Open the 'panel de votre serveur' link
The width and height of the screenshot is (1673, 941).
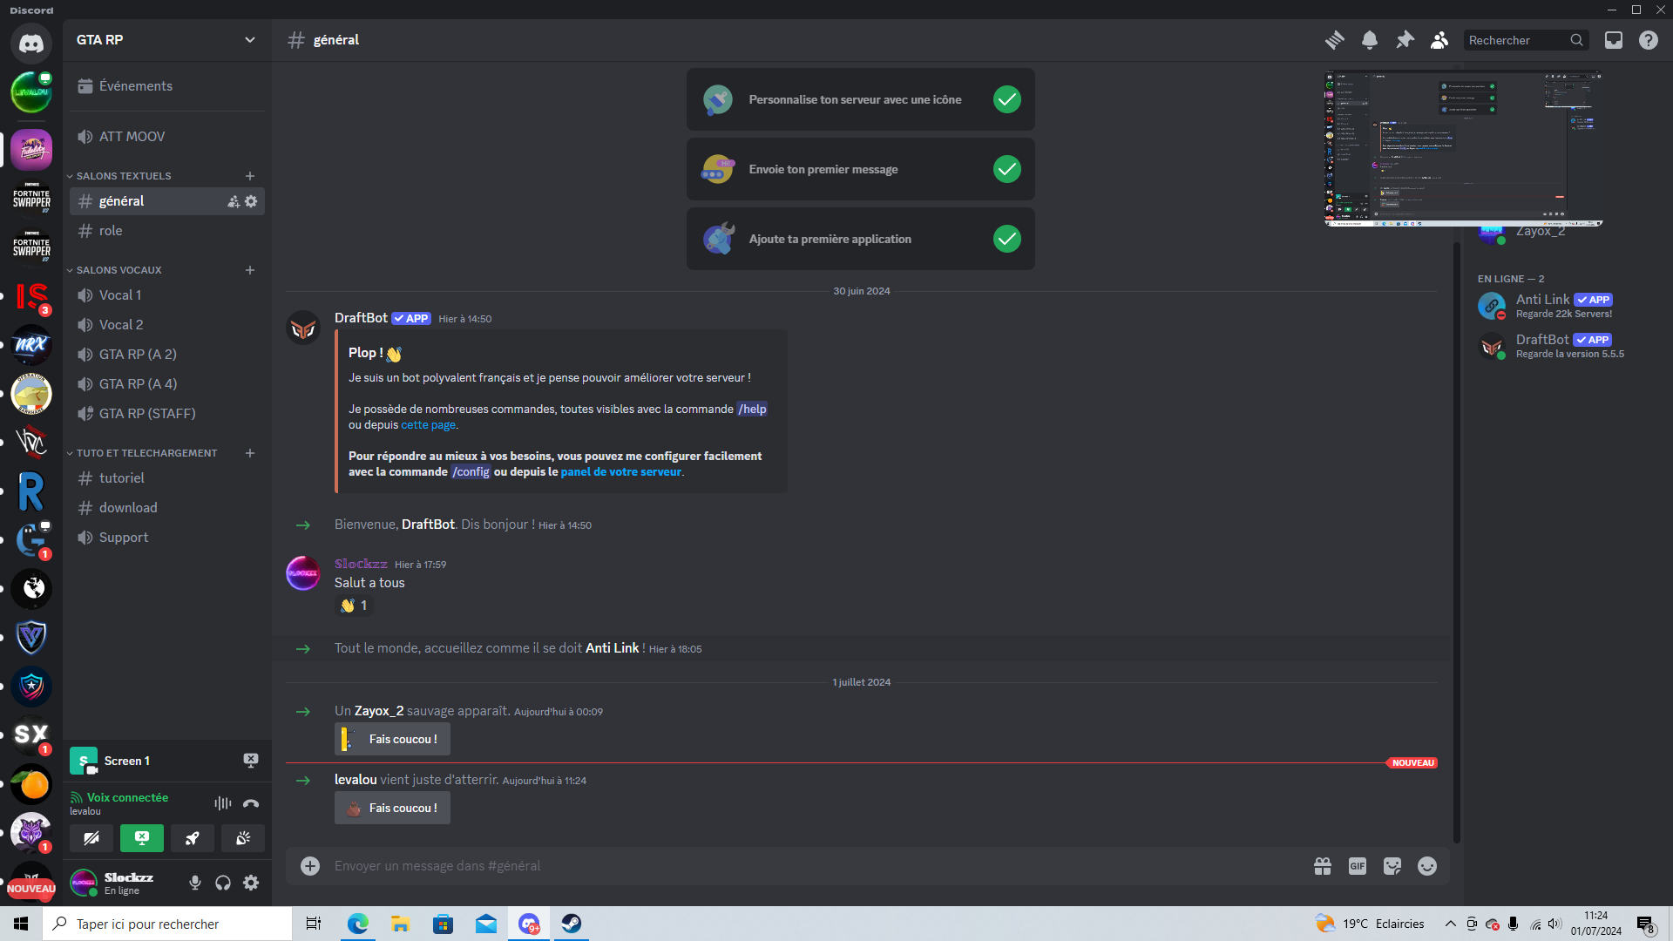pos(621,472)
